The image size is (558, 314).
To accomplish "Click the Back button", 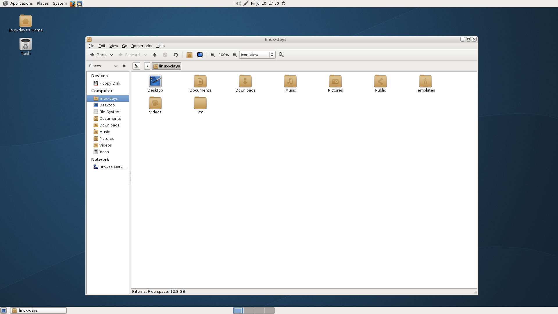I will (98, 55).
